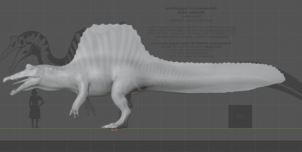Click mirrored 'Stromer, 1915' text line

click(x=191, y=12)
